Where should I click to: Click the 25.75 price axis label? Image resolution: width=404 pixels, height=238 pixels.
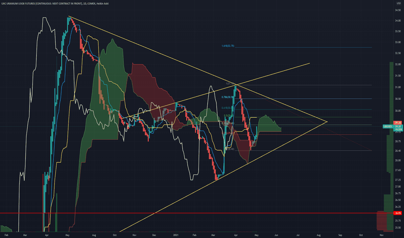[398, 221]
